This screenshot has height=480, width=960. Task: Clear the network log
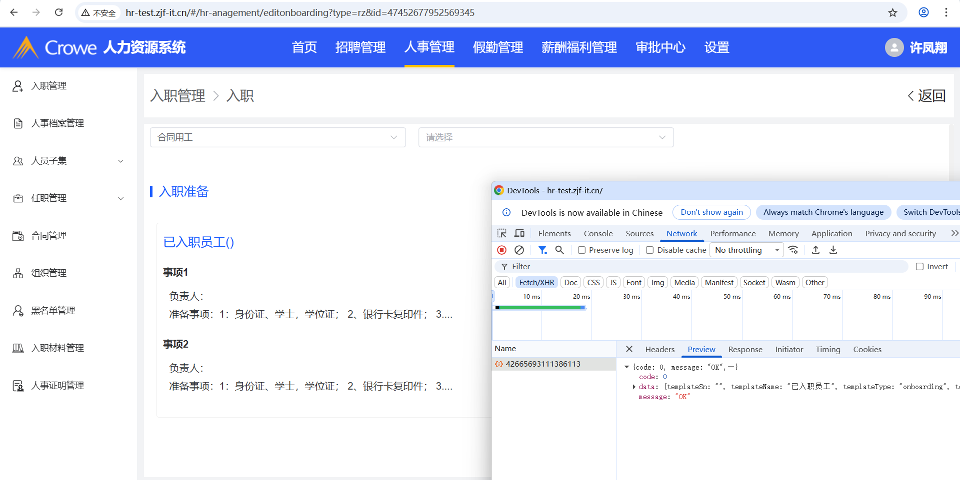coord(519,250)
